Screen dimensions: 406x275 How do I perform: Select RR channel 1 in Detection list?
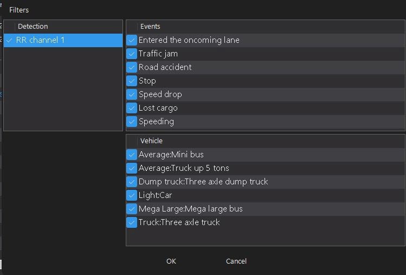(63, 40)
